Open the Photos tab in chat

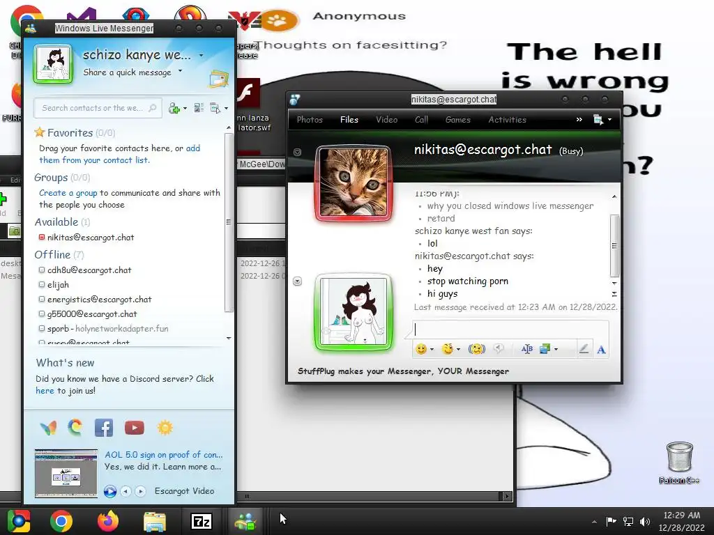click(x=310, y=119)
